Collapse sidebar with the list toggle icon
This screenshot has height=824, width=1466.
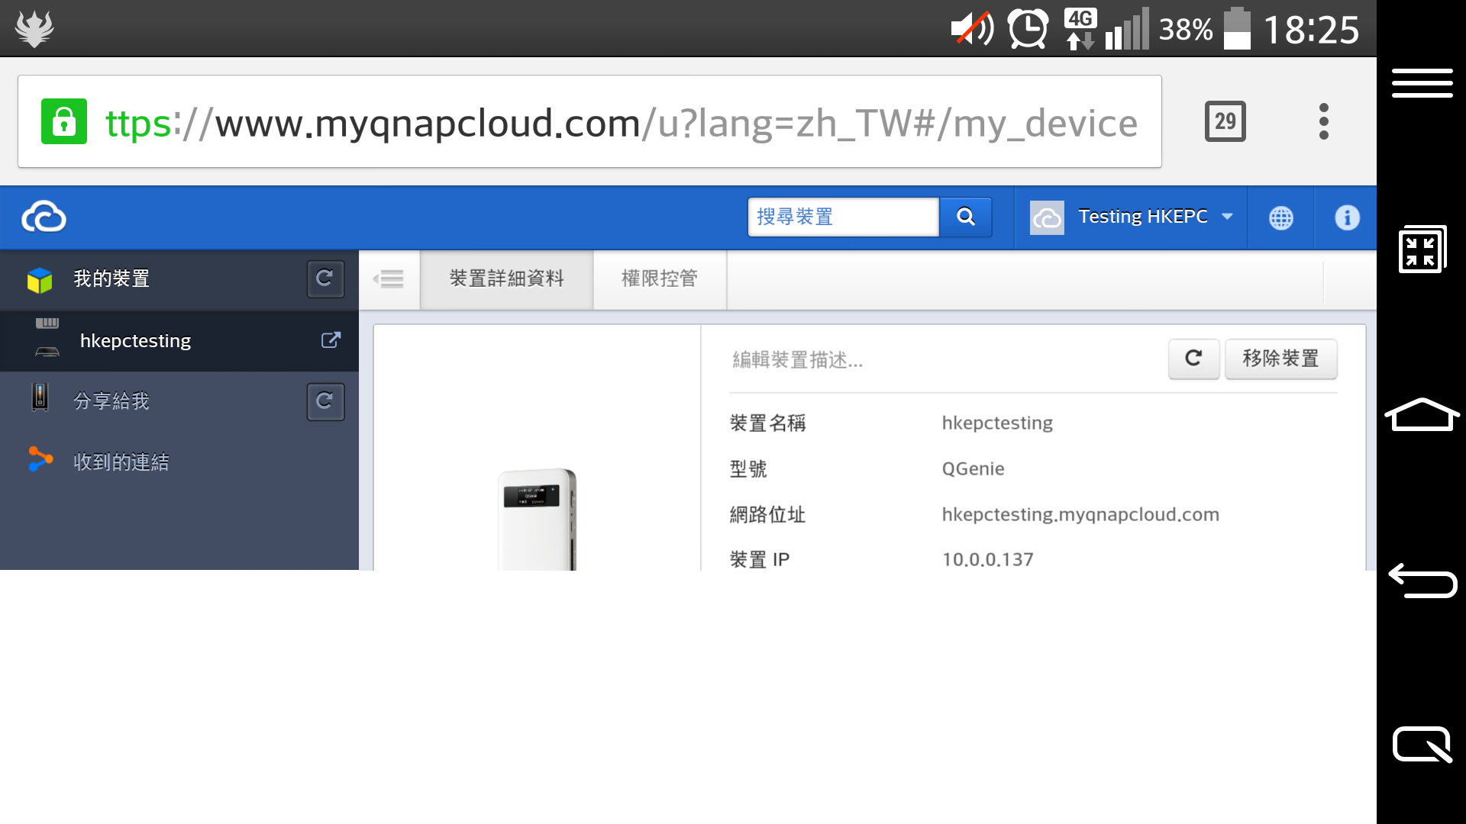(389, 279)
